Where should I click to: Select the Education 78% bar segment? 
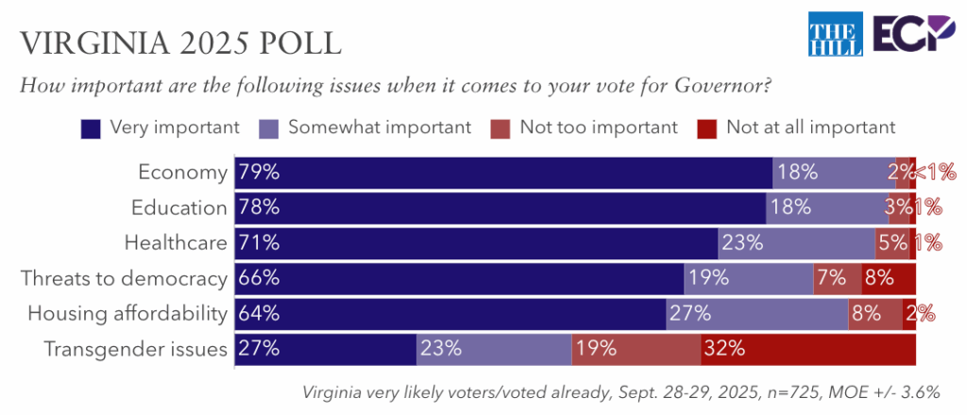pyautogui.click(x=500, y=207)
